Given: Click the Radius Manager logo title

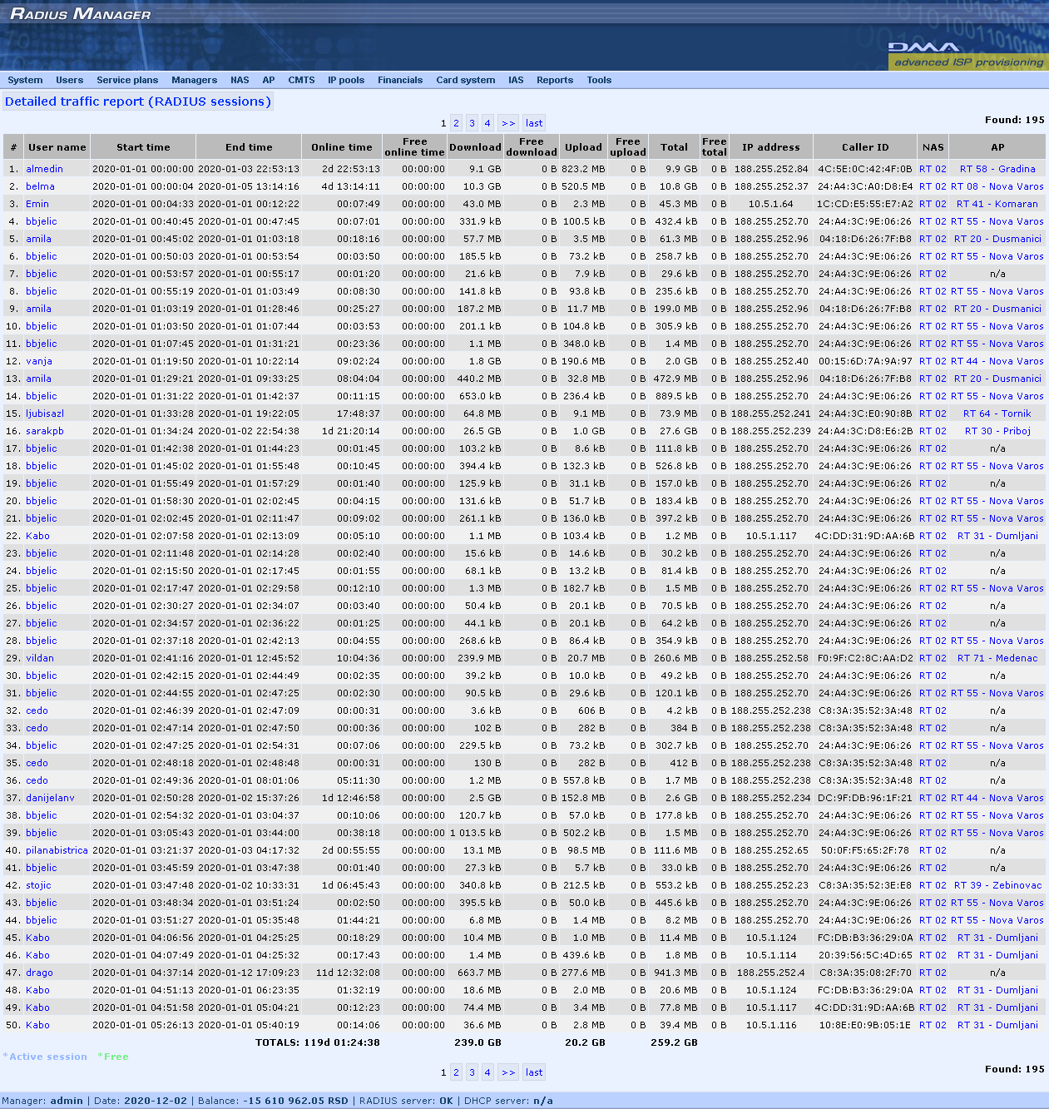Looking at the screenshot, I should (81, 14).
